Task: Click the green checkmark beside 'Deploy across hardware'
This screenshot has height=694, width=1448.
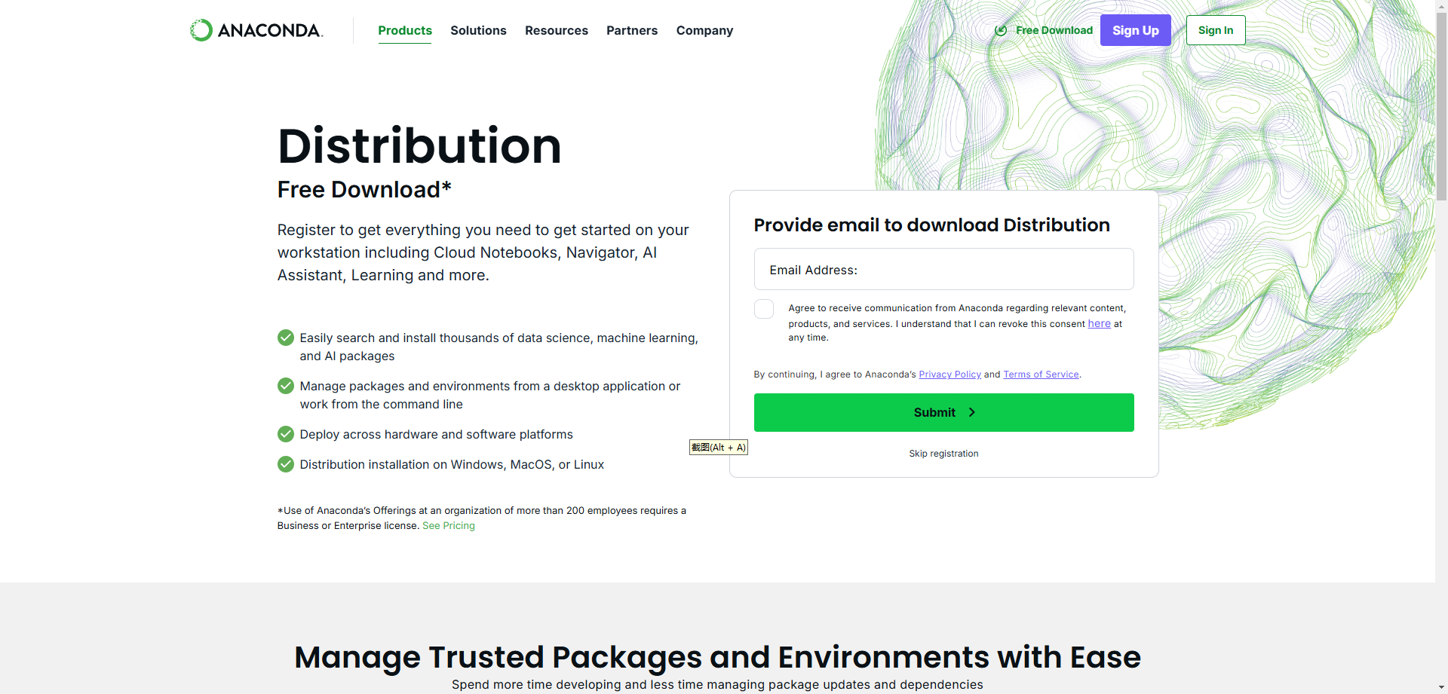Action: click(286, 434)
